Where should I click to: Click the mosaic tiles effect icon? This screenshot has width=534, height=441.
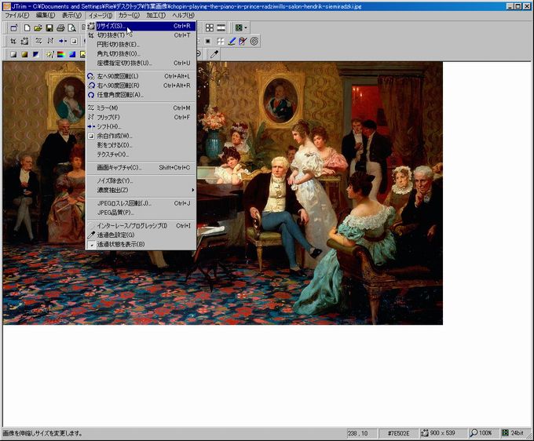coord(221,41)
